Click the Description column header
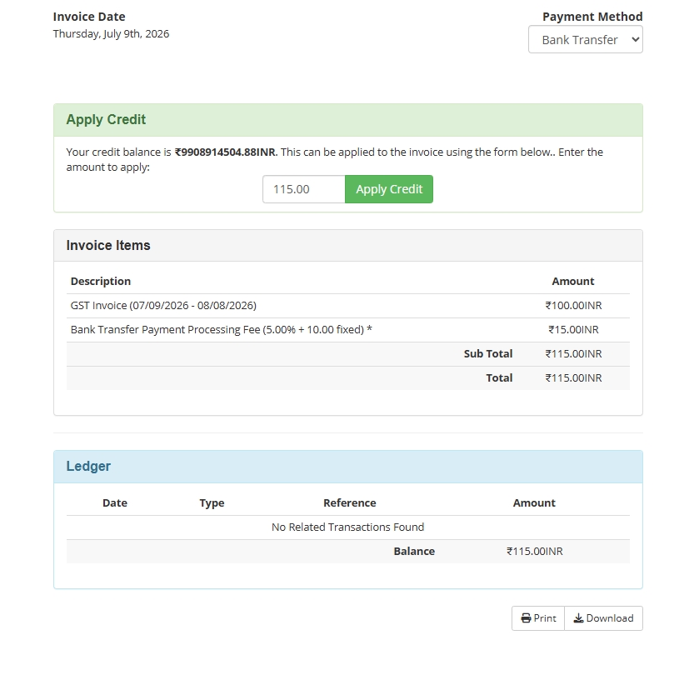Viewport: 694px width, 680px height. (x=101, y=282)
